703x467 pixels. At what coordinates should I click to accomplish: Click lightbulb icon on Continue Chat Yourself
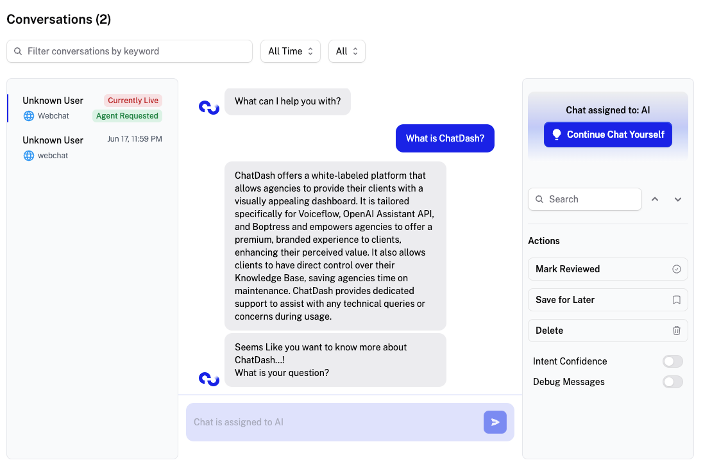pyautogui.click(x=556, y=135)
